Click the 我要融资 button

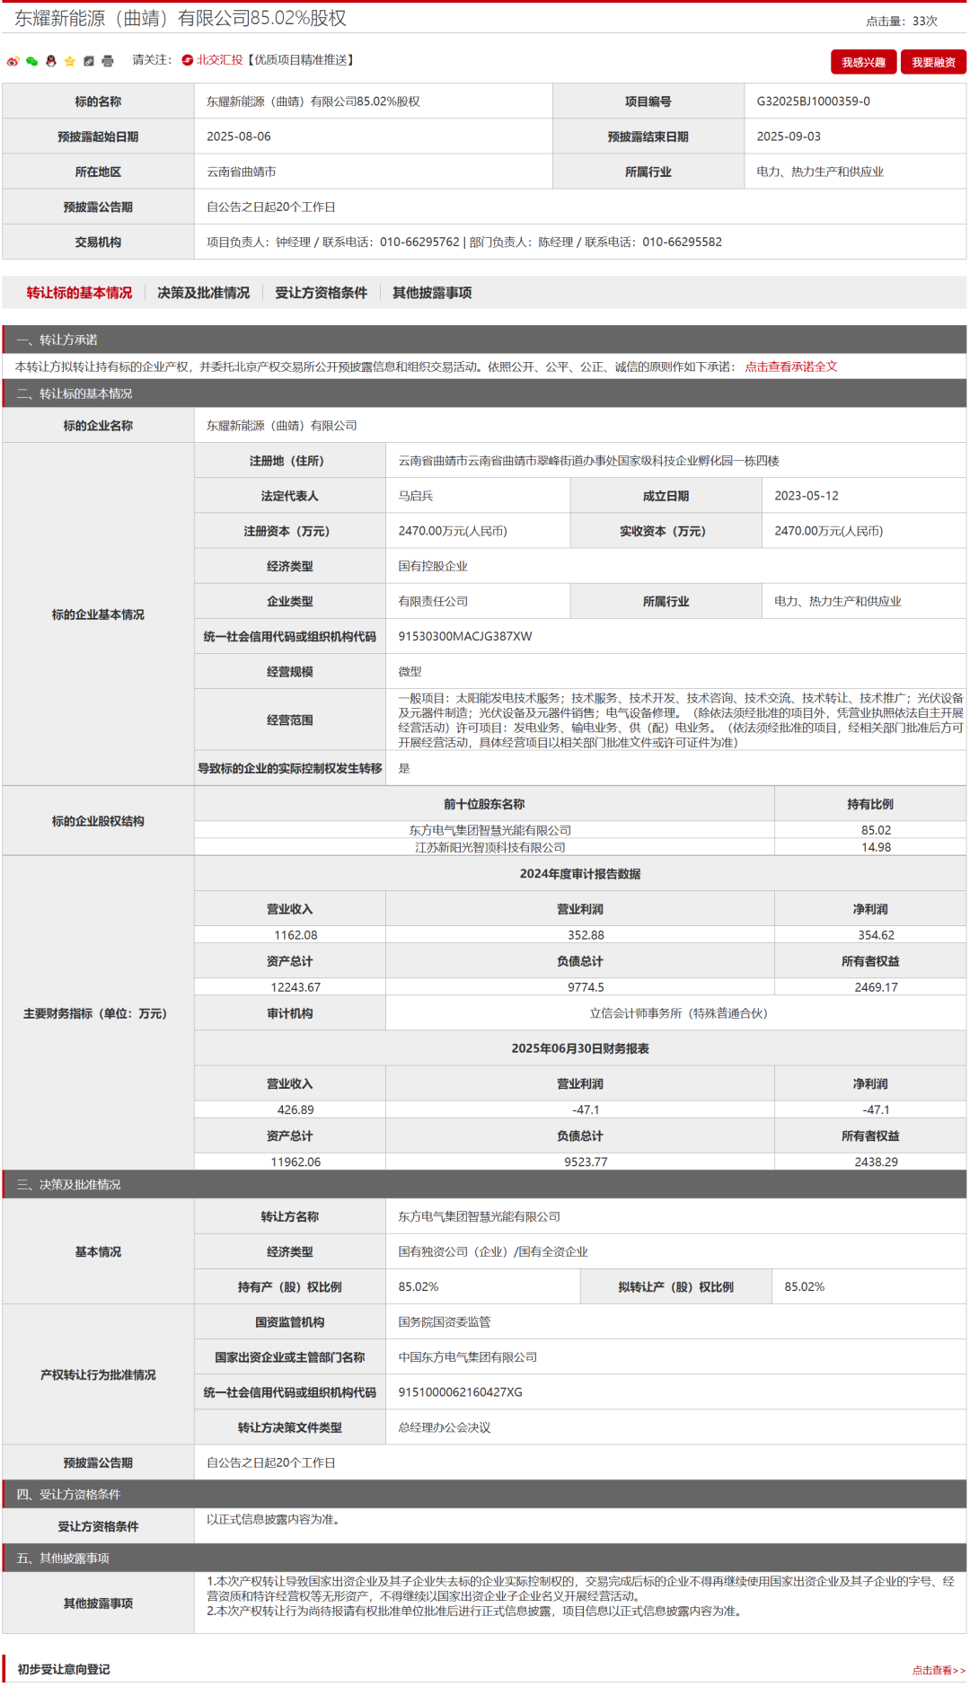click(x=933, y=62)
